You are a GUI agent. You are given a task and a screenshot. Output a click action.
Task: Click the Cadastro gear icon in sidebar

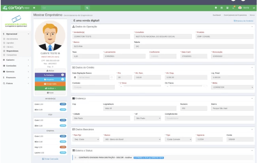[4, 60]
